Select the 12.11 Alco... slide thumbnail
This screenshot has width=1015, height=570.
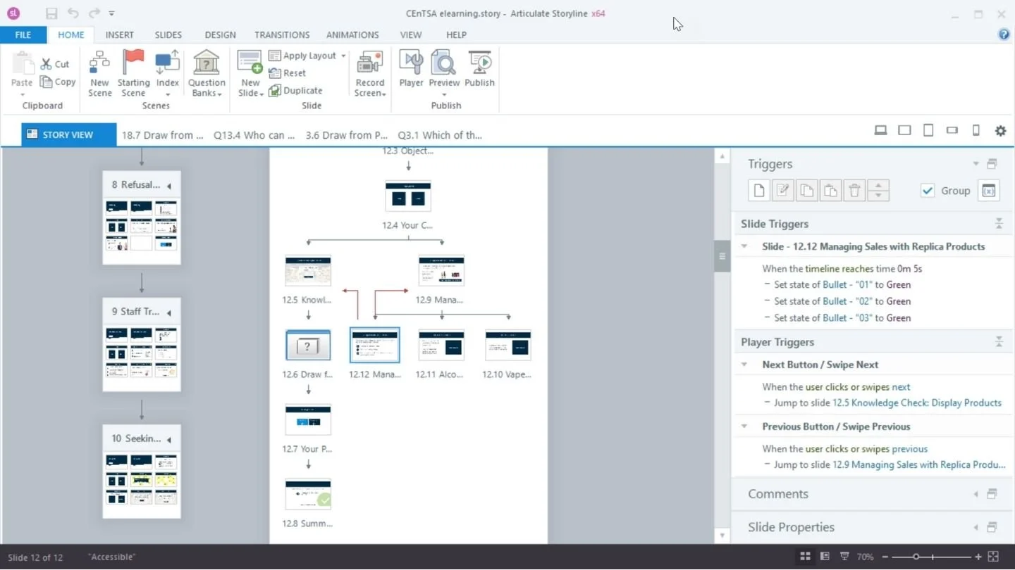click(441, 346)
